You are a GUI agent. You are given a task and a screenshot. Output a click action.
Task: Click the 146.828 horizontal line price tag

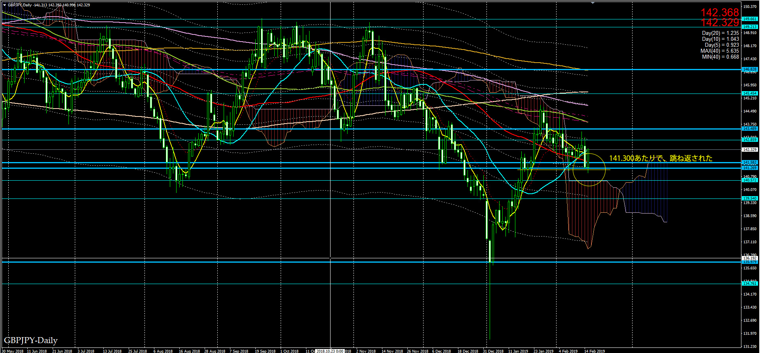[750, 69]
